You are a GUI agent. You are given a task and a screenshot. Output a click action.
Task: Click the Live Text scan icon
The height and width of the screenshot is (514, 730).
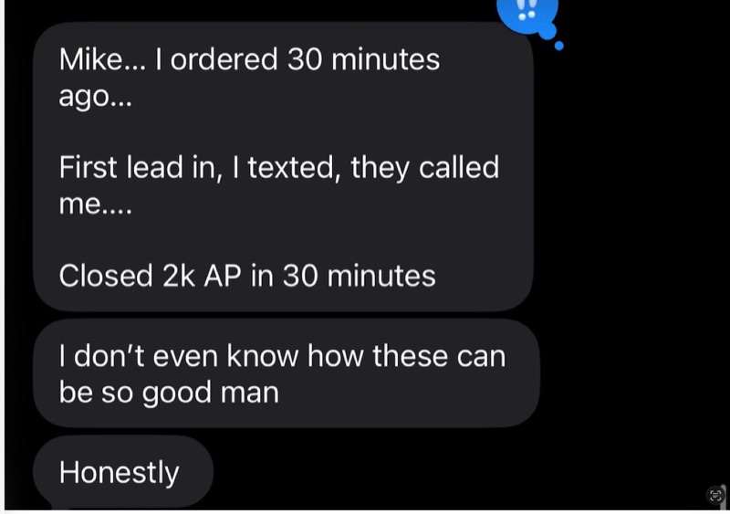[714, 495]
